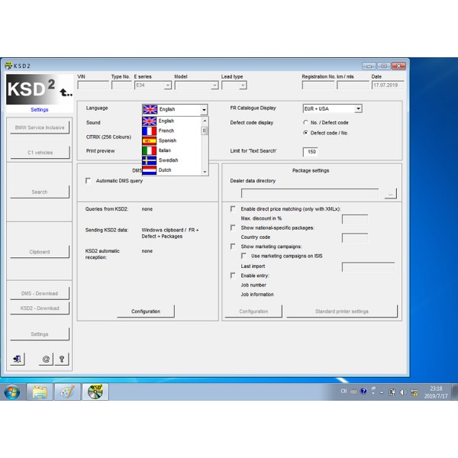Click BMW Service Inclusive button
458x458 pixels.
pos(40,127)
